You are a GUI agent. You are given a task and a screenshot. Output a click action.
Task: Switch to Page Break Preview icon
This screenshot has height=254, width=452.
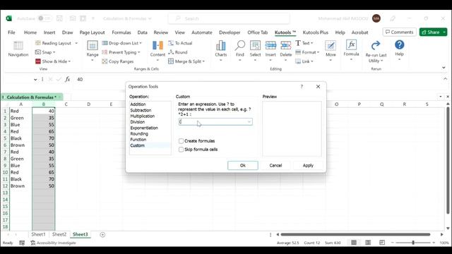[x=382, y=243]
